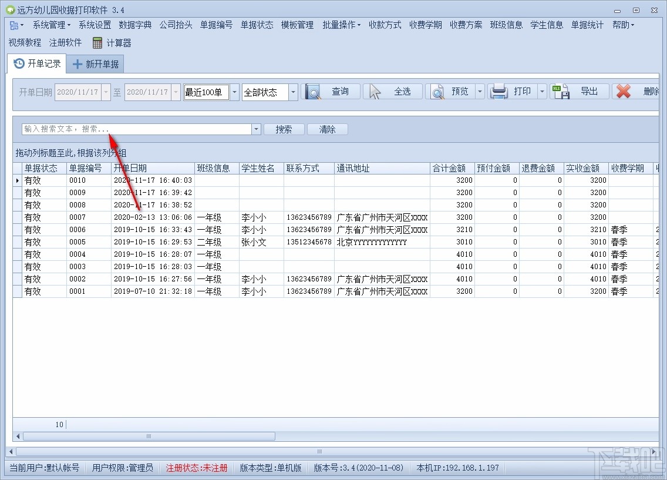Click the grid horizontal scrollbar thumb

point(149,436)
